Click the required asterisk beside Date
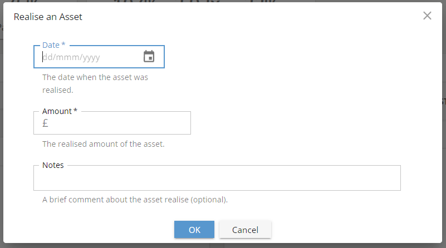Screen dimensions: 446x248 (x=63, y=44)
